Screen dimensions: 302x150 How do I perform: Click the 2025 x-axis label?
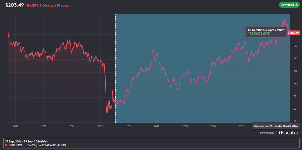pyautogui.click(x=241, y=126)
